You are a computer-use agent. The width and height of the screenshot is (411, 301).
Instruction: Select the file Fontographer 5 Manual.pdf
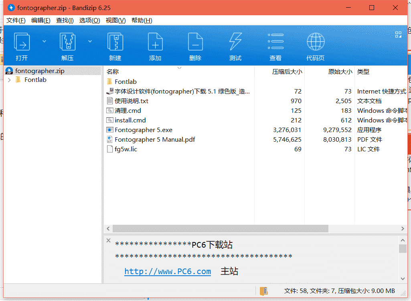pos(155,140)
